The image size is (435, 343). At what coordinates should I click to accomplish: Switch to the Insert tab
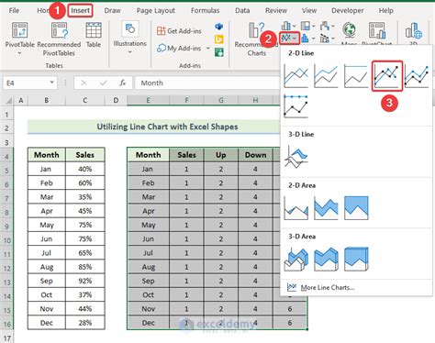[x=80, y=11]
